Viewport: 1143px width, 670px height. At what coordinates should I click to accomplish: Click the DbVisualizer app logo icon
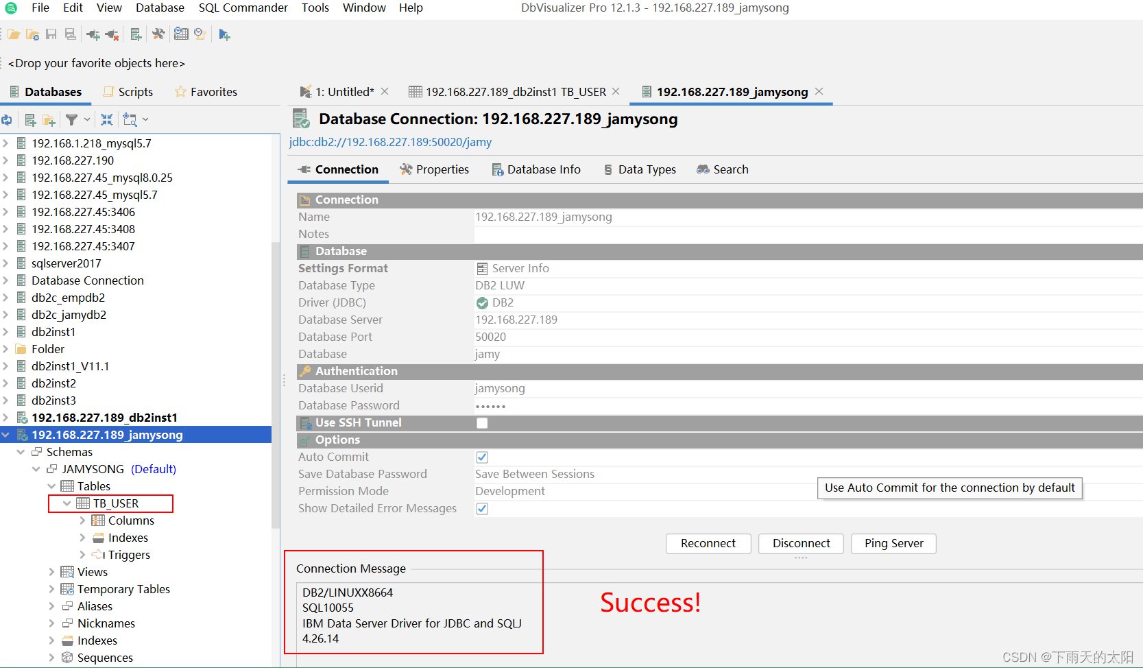coord(11,8)
